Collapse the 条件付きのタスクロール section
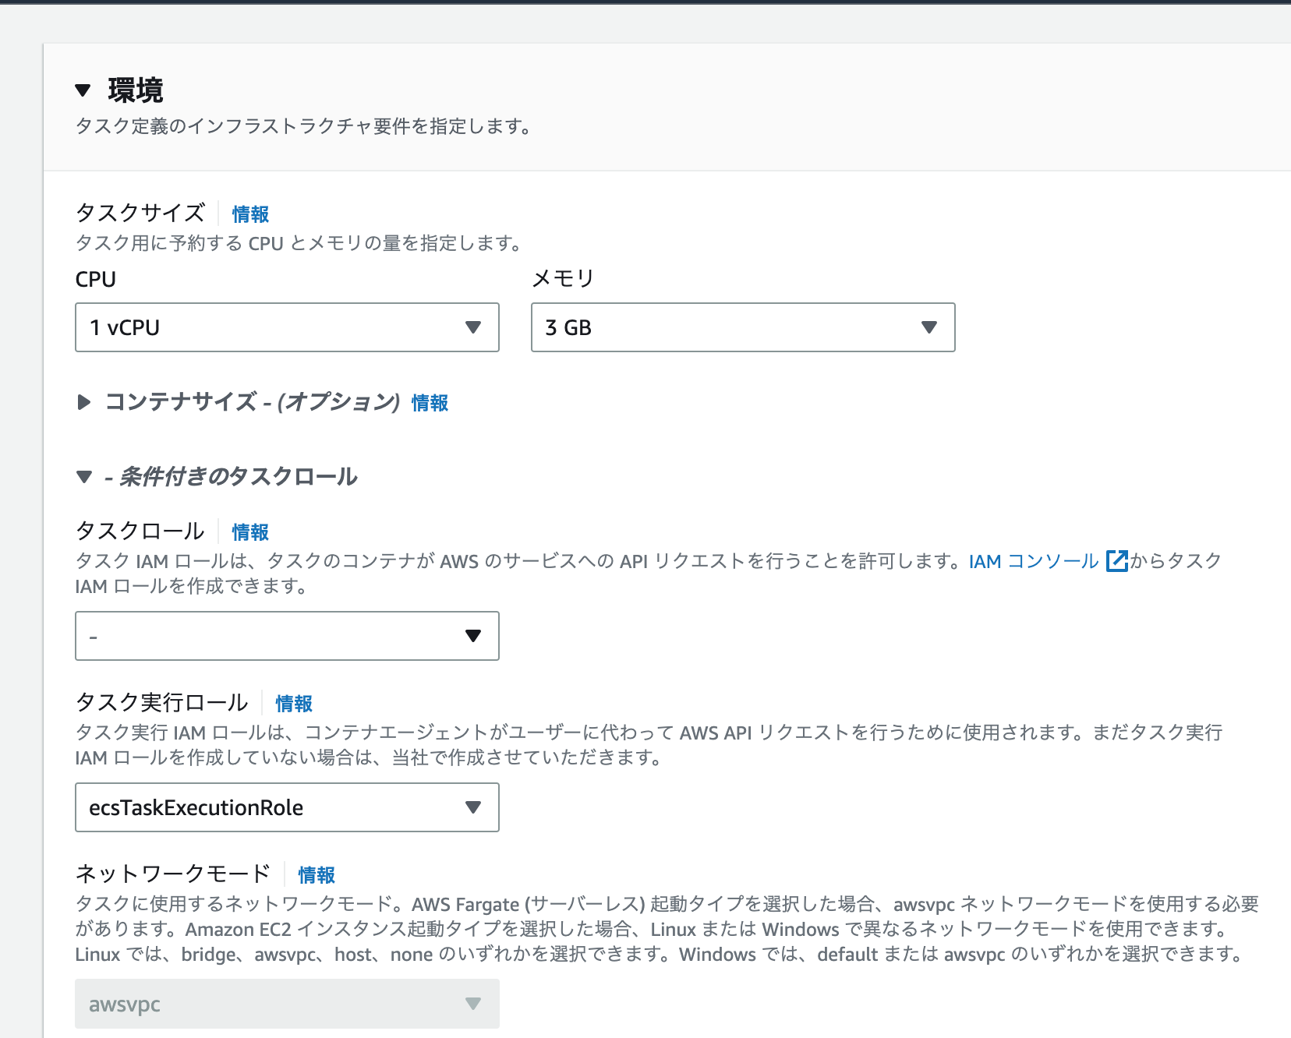This screenshot has width=1291, height=1038. (83, 477)
